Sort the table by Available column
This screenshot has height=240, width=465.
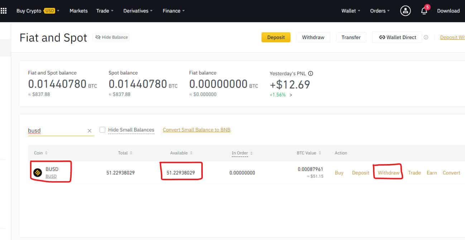point(181,153)
